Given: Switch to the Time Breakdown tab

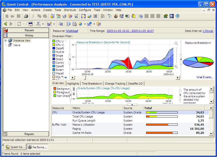Looking at the screenshot, I should pos(92,84).
